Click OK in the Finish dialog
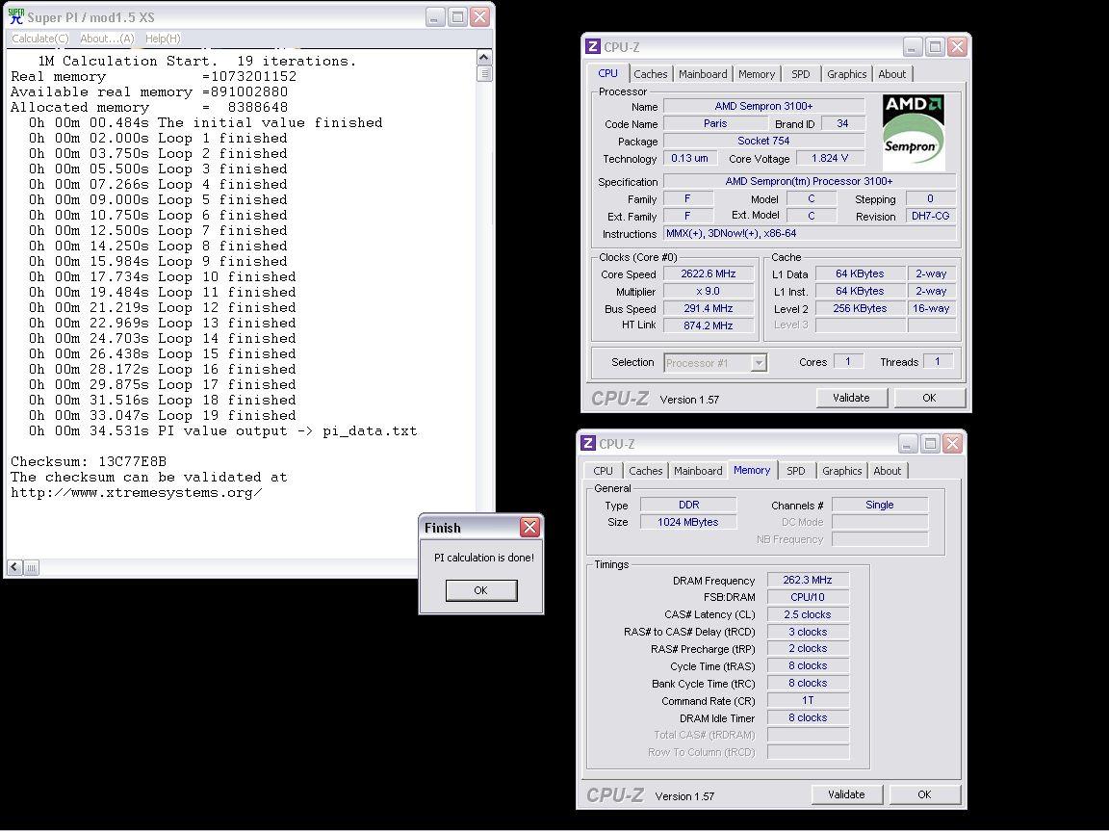1109x832 pixels. point(481,590)
